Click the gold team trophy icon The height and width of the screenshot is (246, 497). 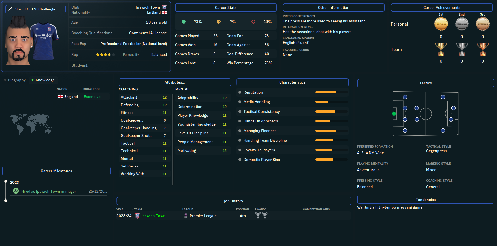(441, 49)
